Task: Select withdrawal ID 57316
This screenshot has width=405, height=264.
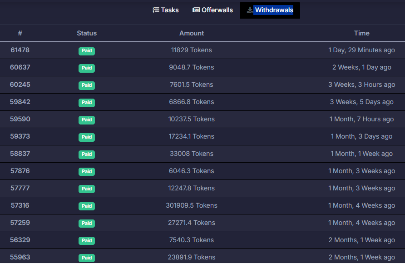Action: click(20, 205)
